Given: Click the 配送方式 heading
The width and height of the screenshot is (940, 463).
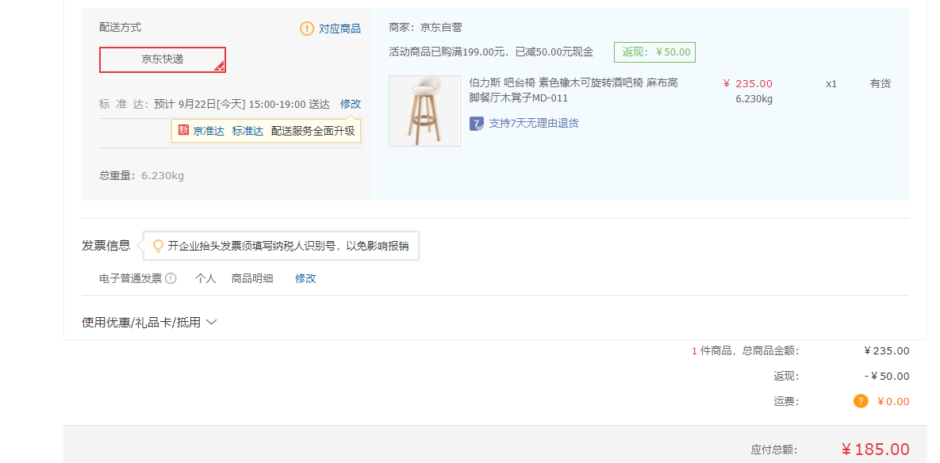Looking at the screenshot, I should pos(121,28).
